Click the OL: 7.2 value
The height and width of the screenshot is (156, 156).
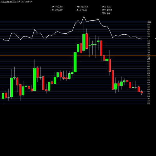106,13
